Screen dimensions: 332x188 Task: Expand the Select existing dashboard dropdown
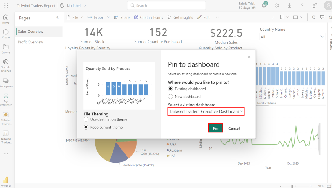(x=206, y=111)
